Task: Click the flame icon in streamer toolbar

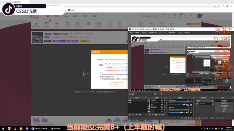Action: pos(109,23)
